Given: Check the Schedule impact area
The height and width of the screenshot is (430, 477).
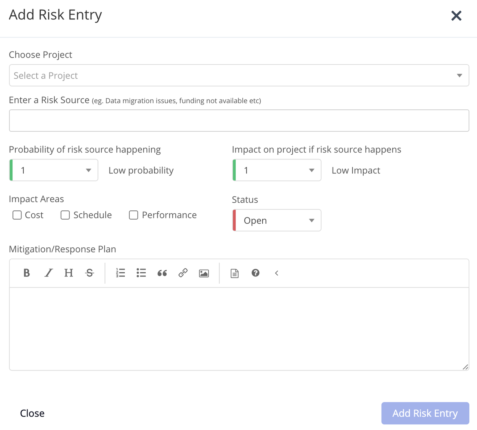Looking at the screenshot, I should (65, 215).
